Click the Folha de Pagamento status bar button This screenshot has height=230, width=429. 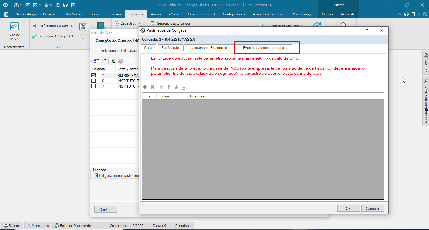tap(73, 226)
